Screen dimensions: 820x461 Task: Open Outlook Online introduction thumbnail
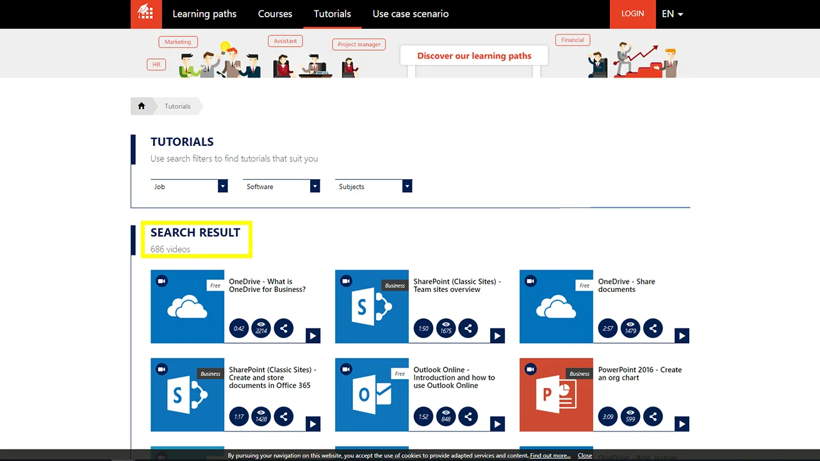tap(372, 395)
